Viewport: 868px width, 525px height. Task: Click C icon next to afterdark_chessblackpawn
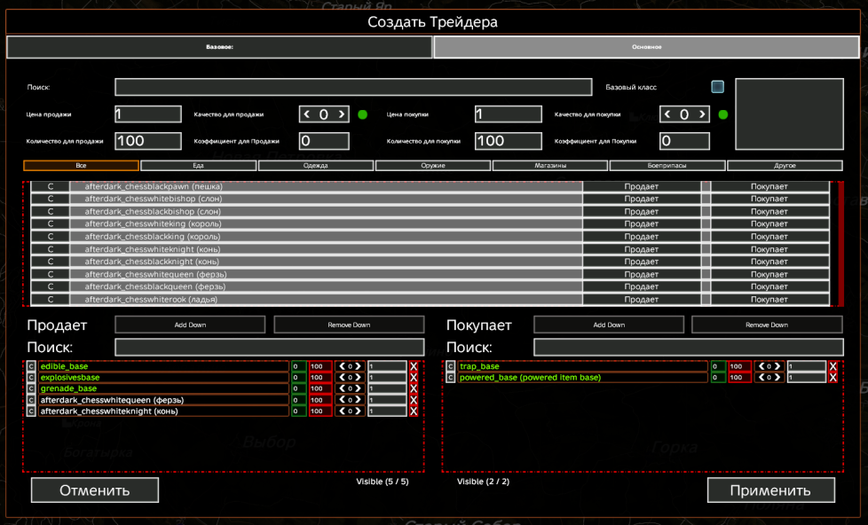51,186
